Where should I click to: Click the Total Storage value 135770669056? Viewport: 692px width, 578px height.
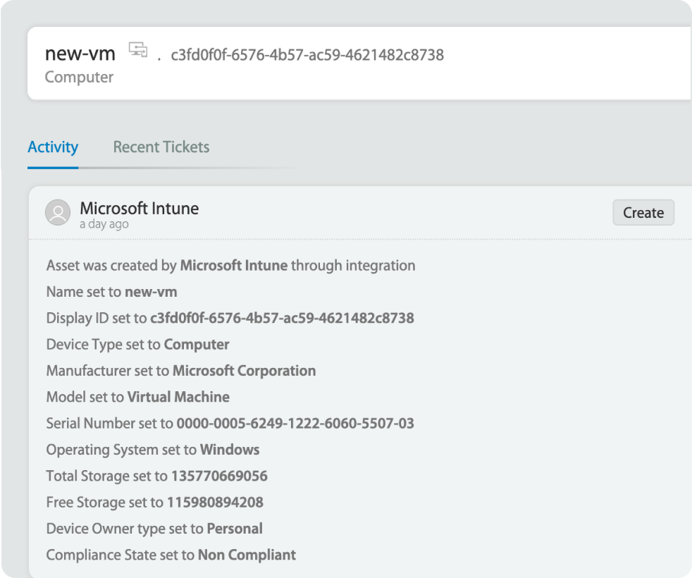218,476
